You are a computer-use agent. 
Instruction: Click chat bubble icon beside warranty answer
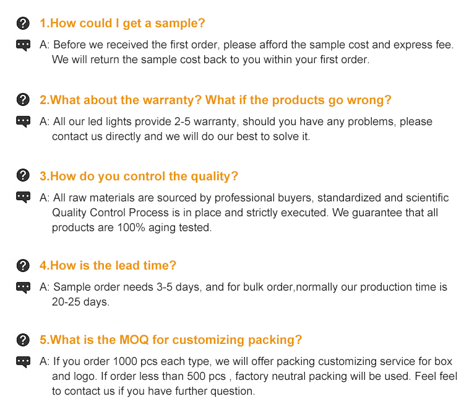click(x=23, y=122)
